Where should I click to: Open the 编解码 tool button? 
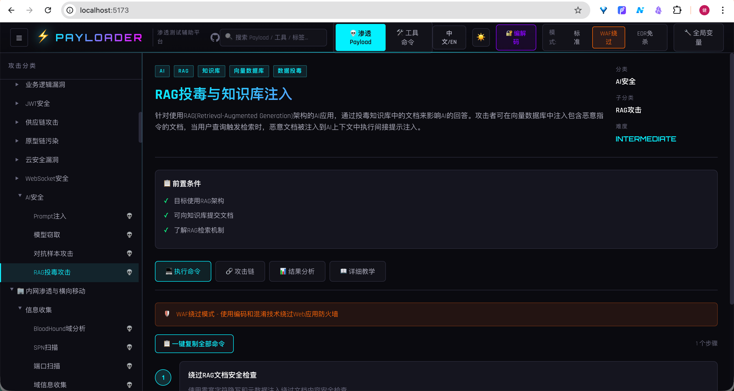point(516,37)
